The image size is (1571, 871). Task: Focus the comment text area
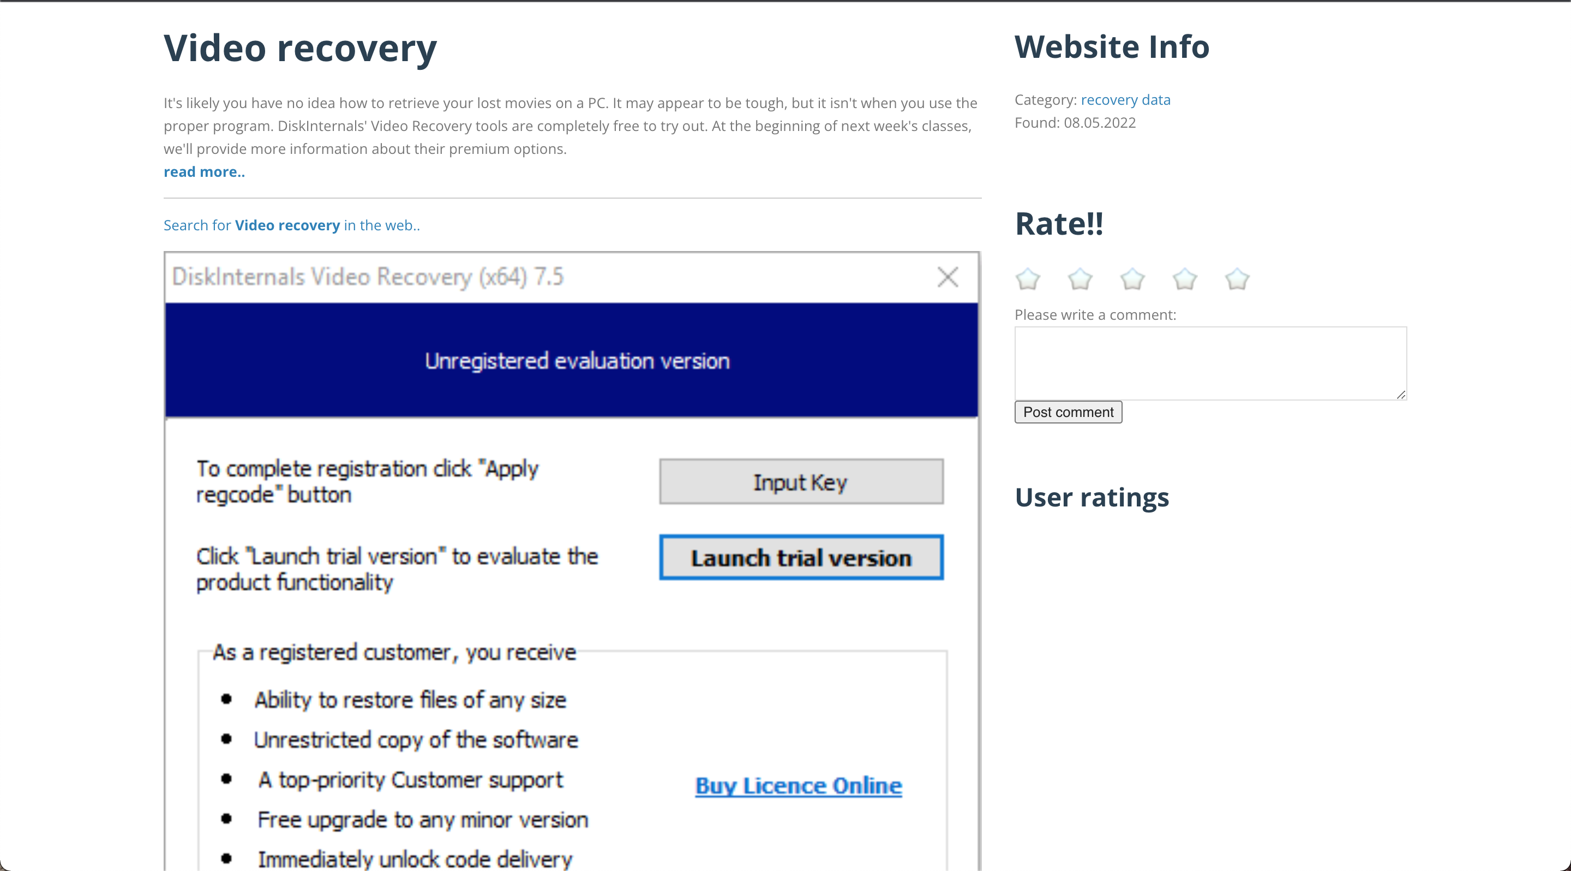(1210, 363)
